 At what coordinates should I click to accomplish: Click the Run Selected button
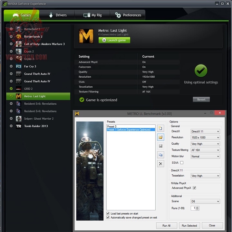coord(189,226)
